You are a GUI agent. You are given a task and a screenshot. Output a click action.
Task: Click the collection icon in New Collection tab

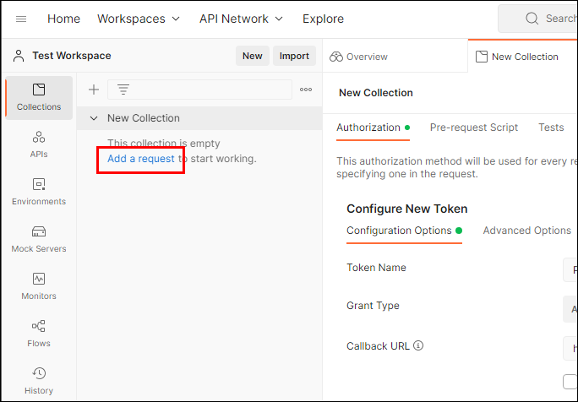point(482,57)
